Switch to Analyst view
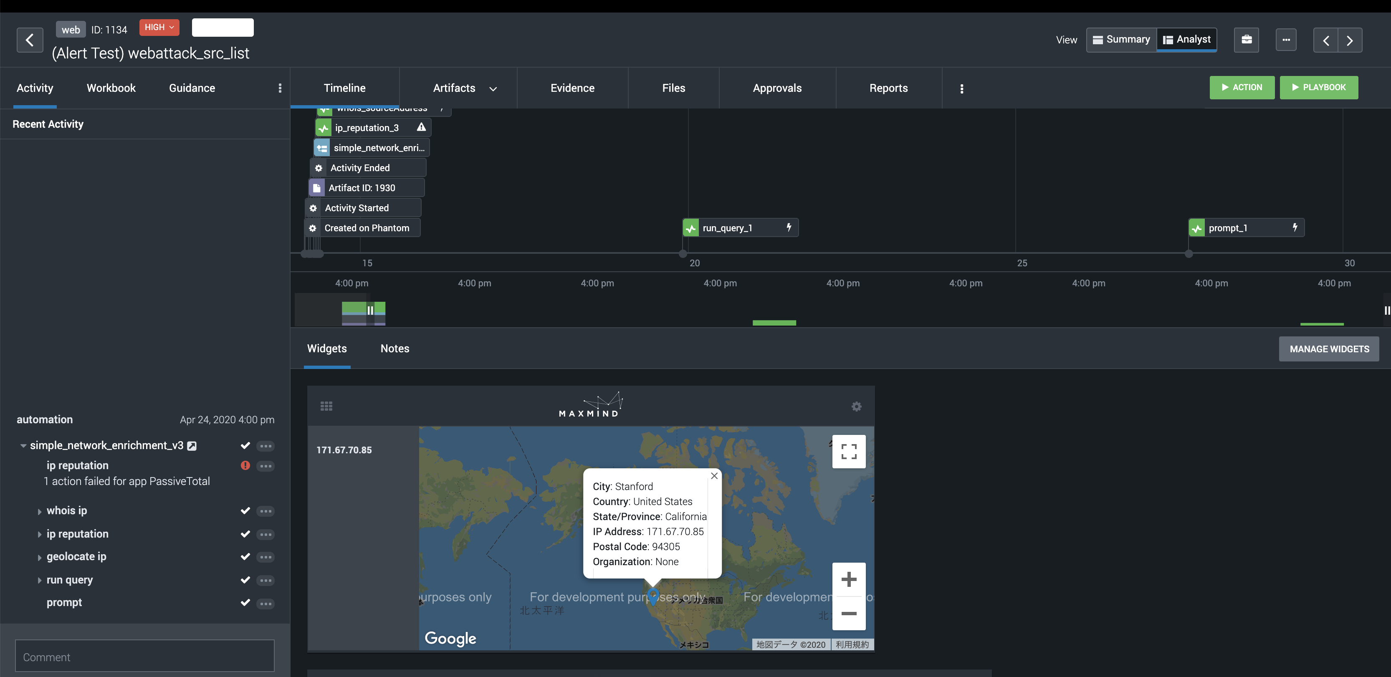The image size is (1391, 677). pyautogui.click(x=1186, y=39)
